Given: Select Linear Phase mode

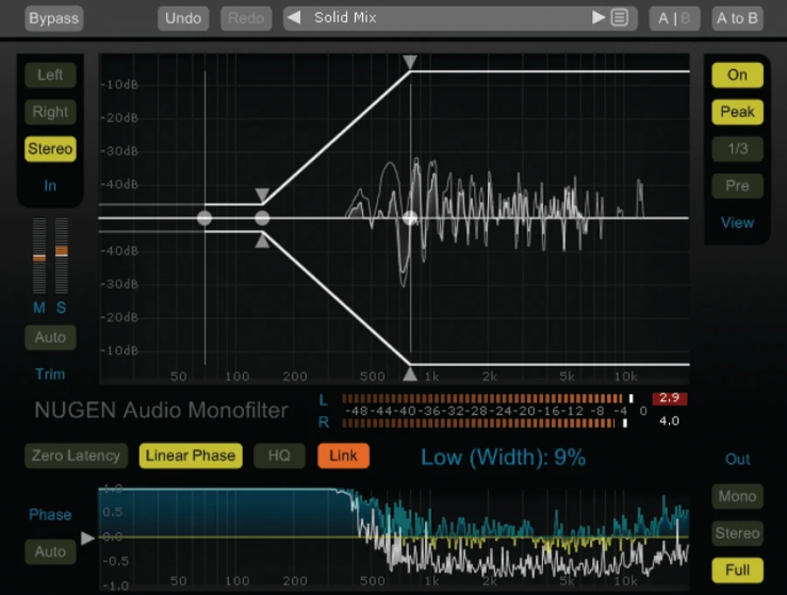Looking at the screenshot, I should (x=191, y=455).
